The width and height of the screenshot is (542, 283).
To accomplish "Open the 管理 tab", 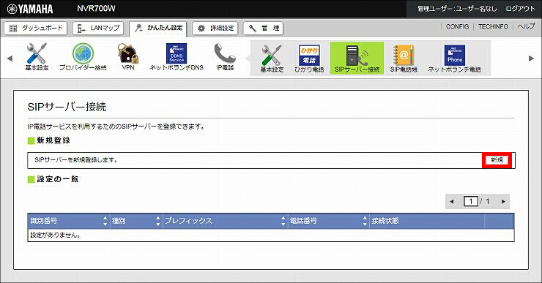I will [264, 29].
